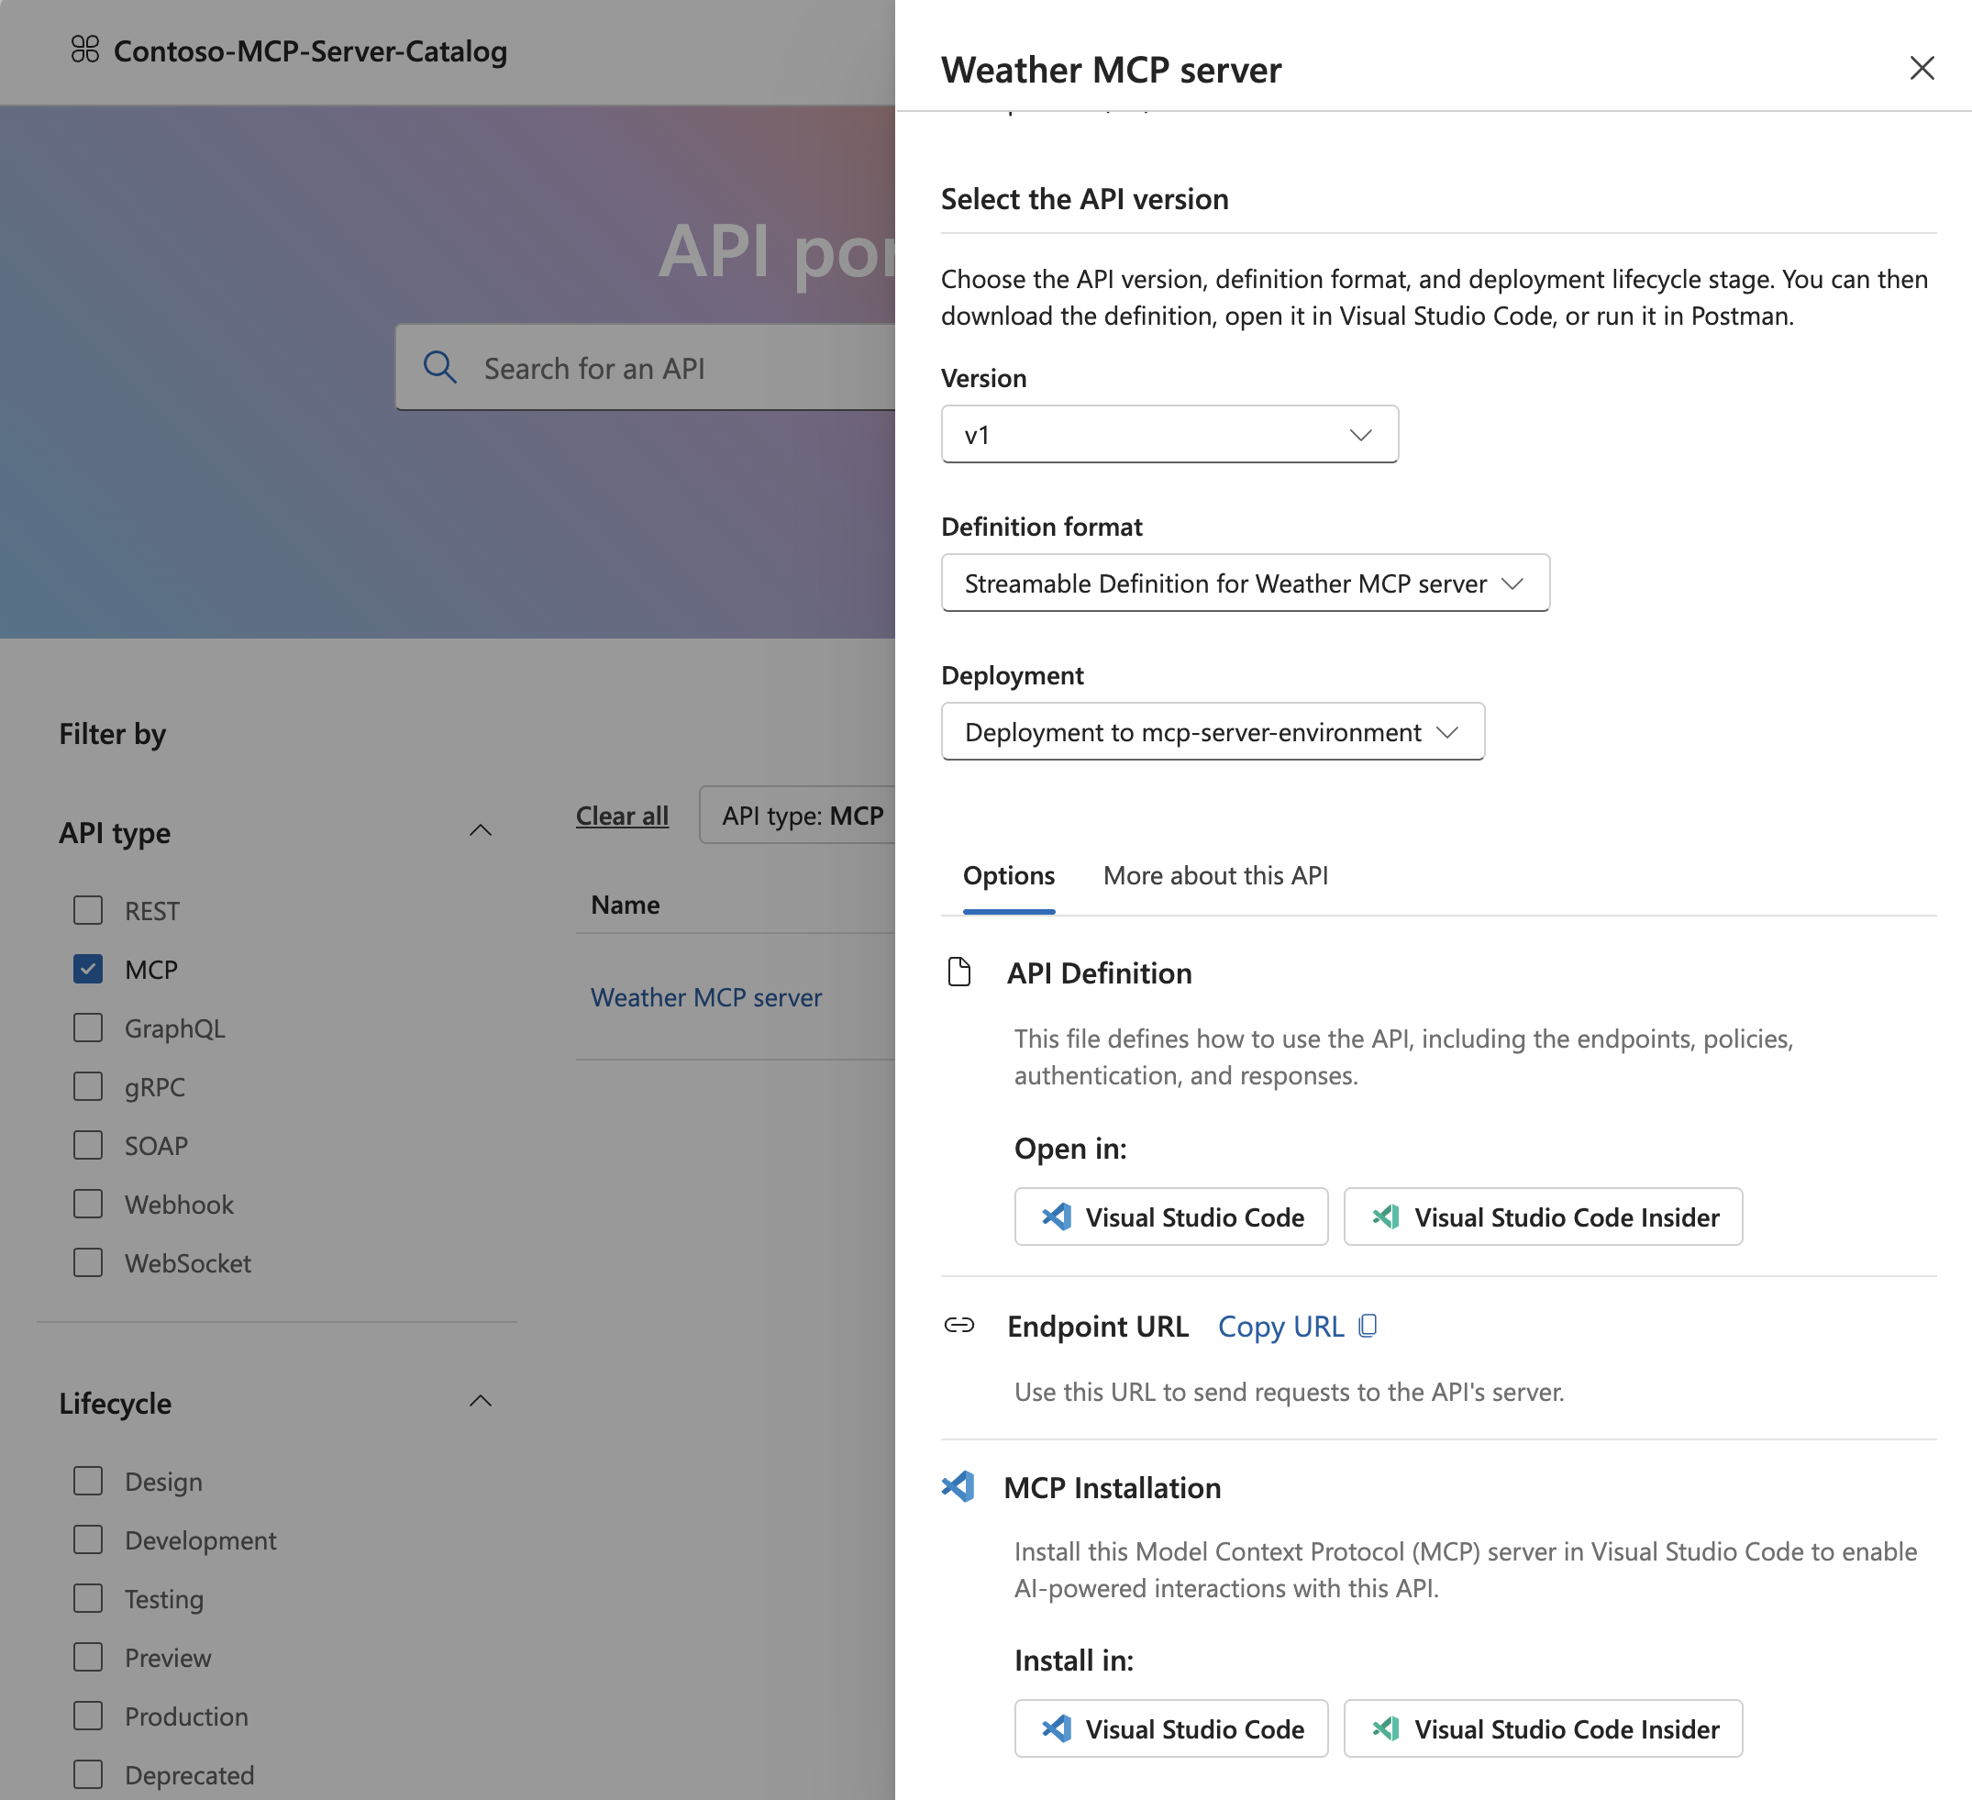Click the Clear all filters link
The height and width of the screenshot is (1800, 1972).
click(x=622, y=815)
